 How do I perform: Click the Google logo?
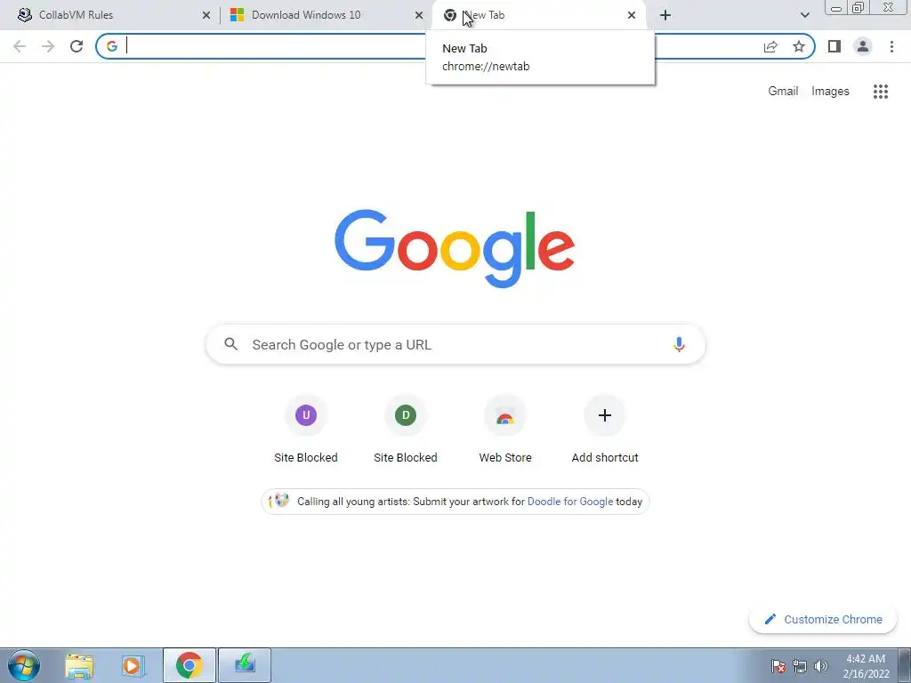tap(455, 249)
